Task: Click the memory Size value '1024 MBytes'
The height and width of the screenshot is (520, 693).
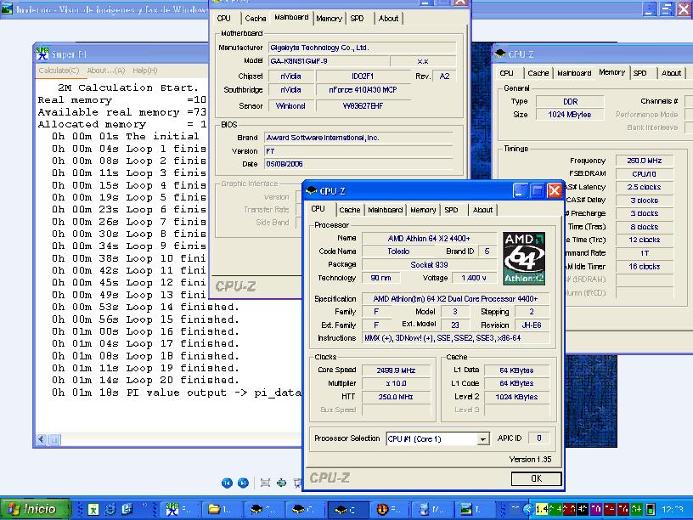Action: click(570, 115)
